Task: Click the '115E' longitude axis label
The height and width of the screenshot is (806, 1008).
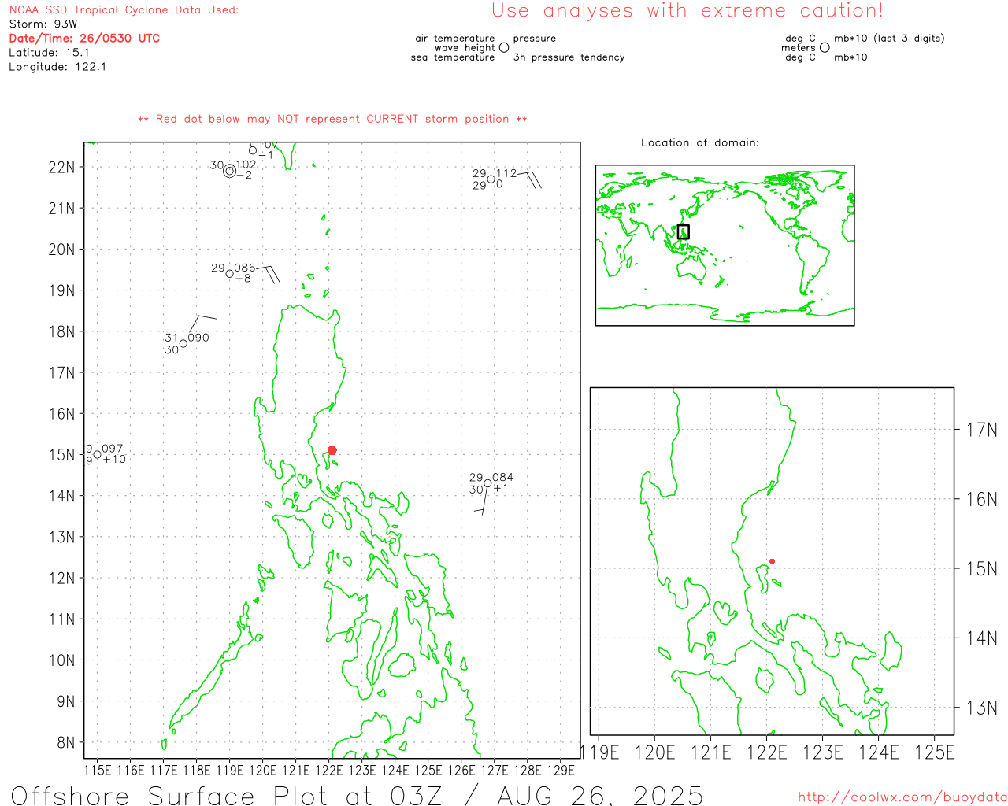Action: [x=98, y=770]
